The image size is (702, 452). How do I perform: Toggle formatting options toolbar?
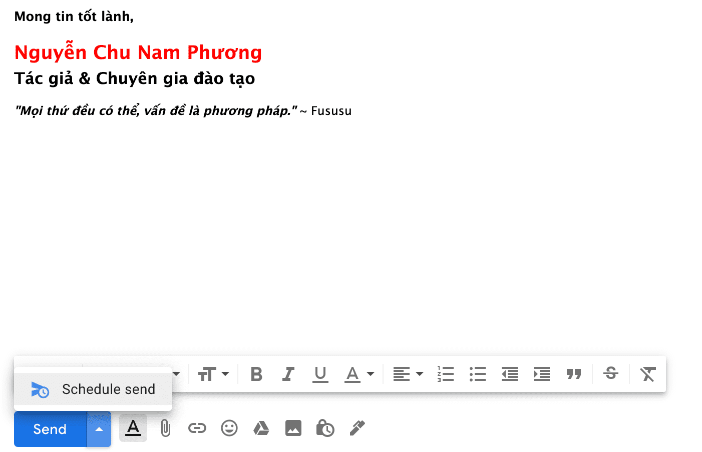(x=133, y=428)
